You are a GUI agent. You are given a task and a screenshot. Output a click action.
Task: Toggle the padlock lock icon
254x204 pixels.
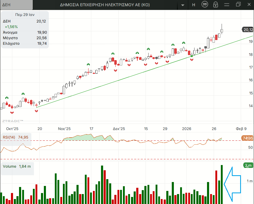tap(216, 5)
